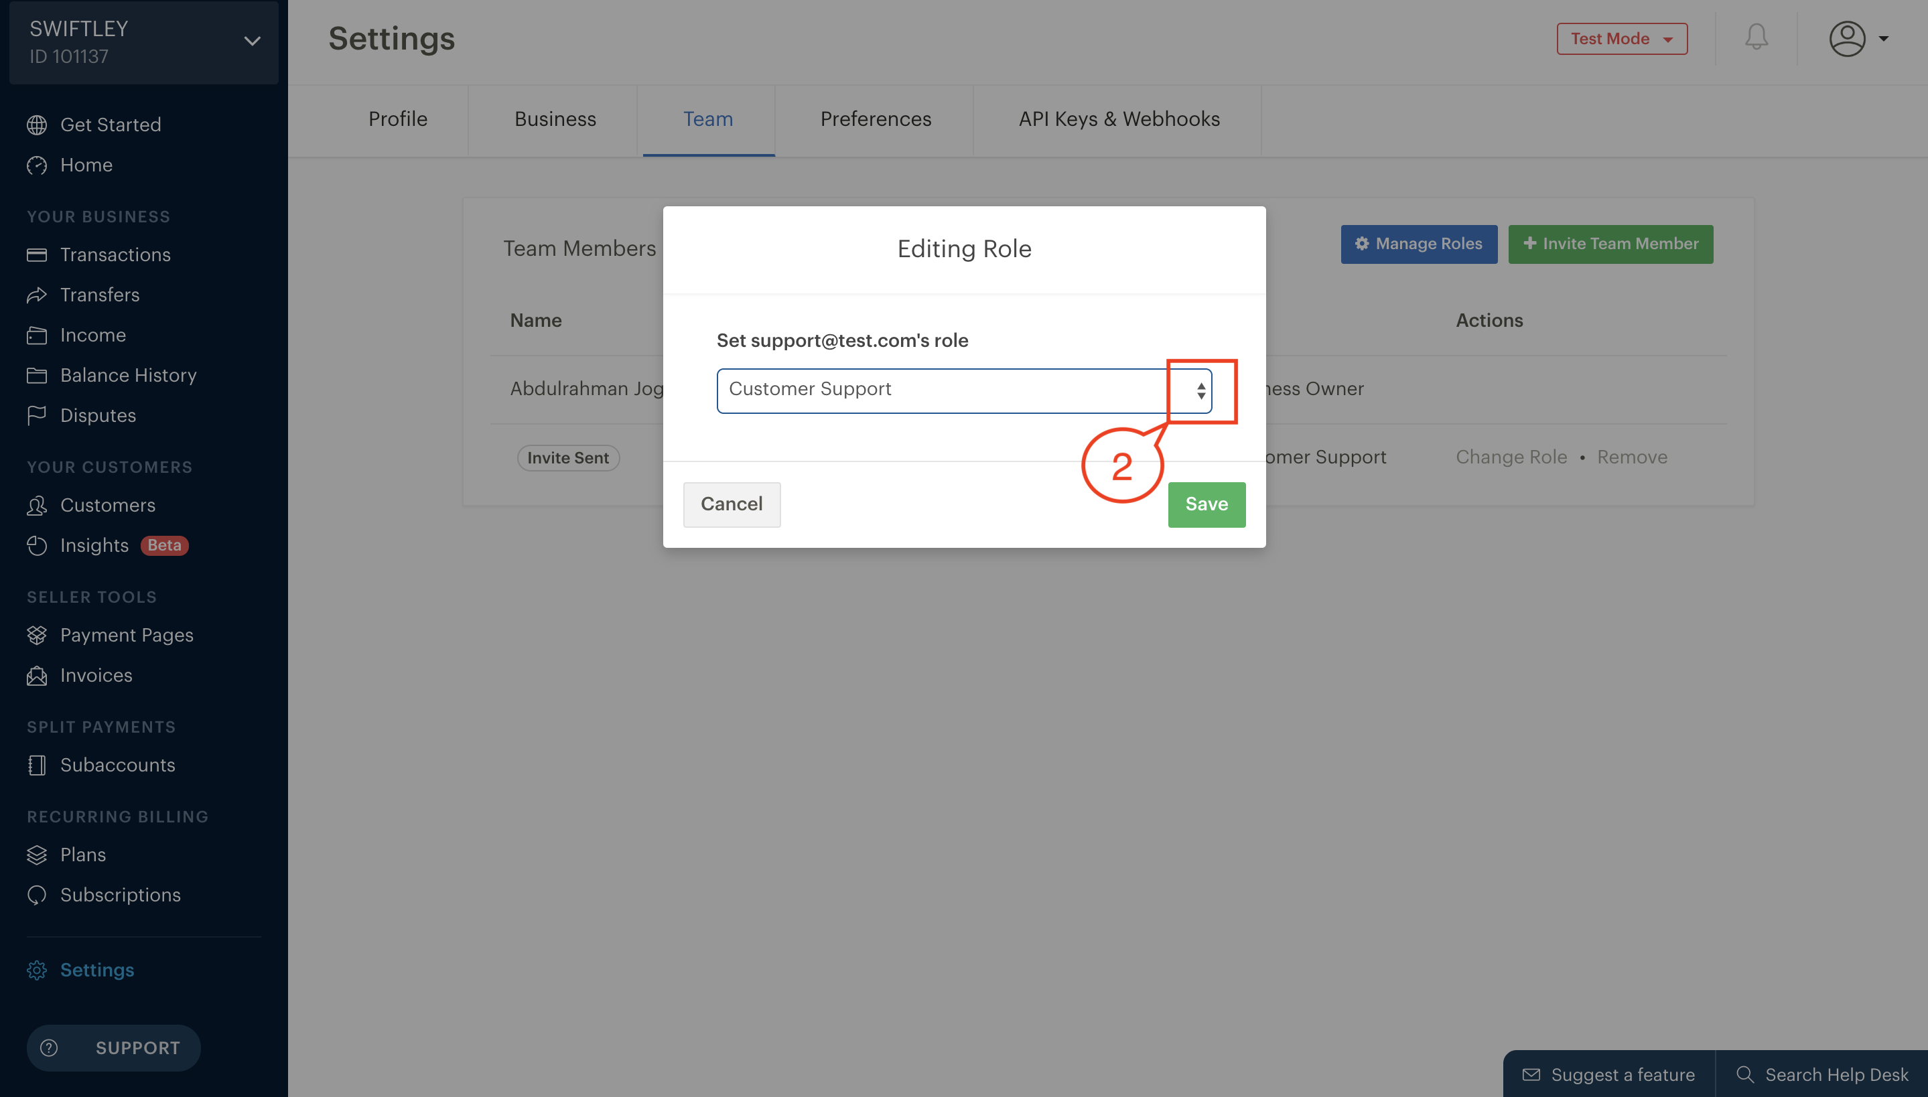This screenshot has height=1097, width=1928.
Task: Click the Support question mark icon
Action: click(49, 1048)
